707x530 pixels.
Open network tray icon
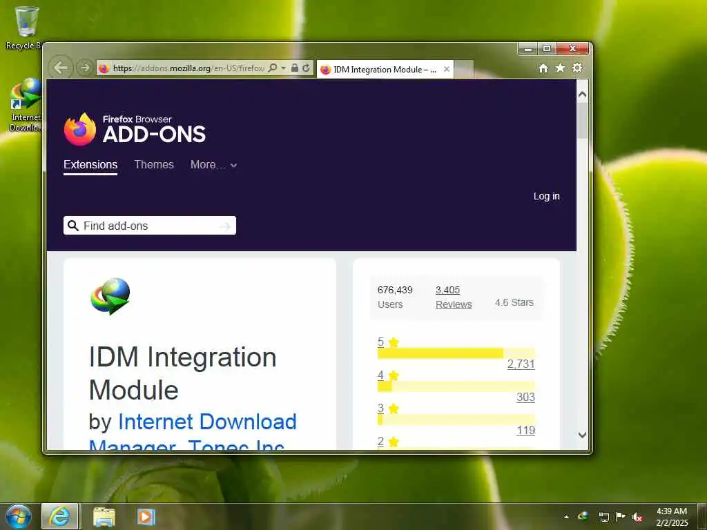603,517
